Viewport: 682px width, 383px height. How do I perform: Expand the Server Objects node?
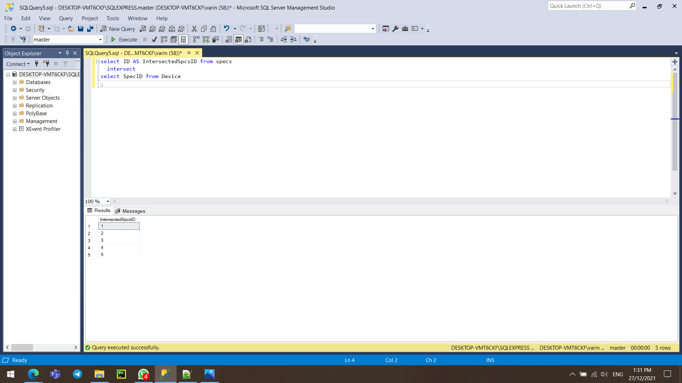tap(15, 98)
